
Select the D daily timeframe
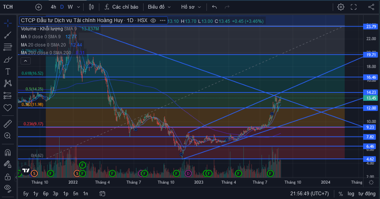tap(62, 7)
